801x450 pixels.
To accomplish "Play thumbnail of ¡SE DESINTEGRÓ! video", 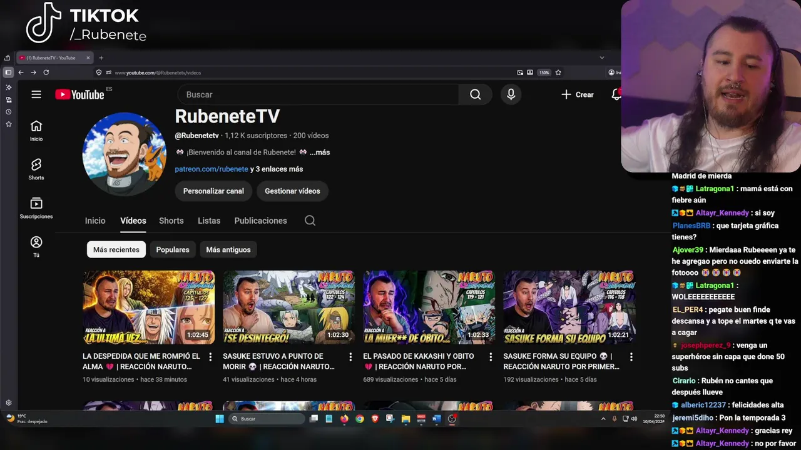I will pyautogui.click(x=288, y=307).
